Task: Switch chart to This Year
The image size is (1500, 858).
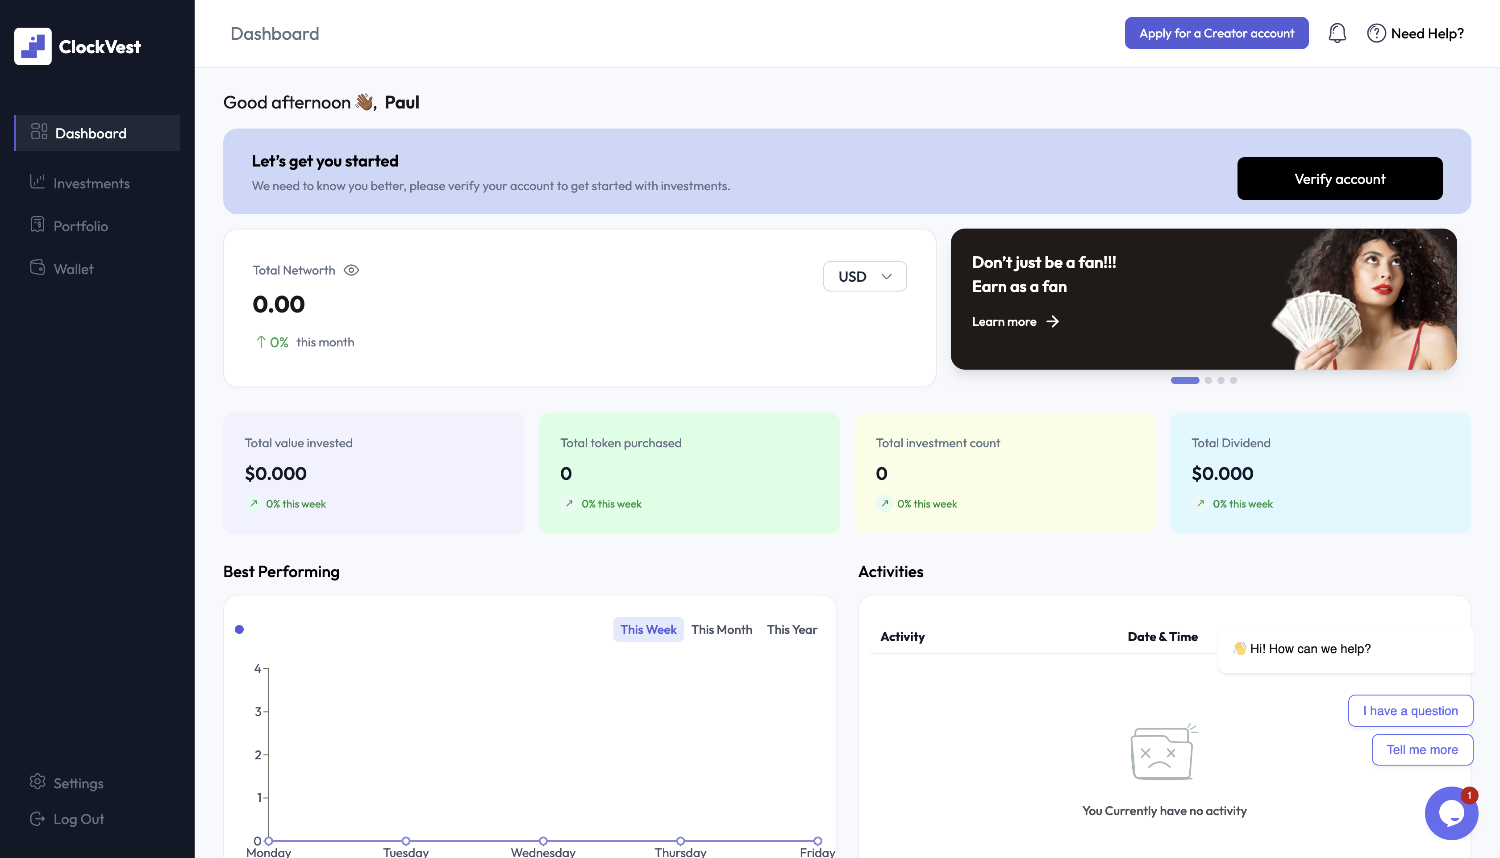Action: point(791,629)
